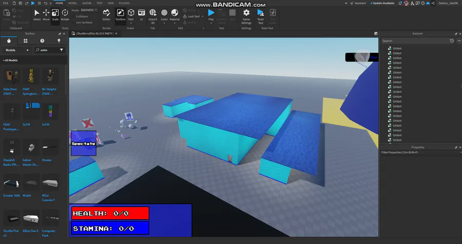The image size is (462, 244).
Task: Activate the Rotate tool
Action: (65, 15)
